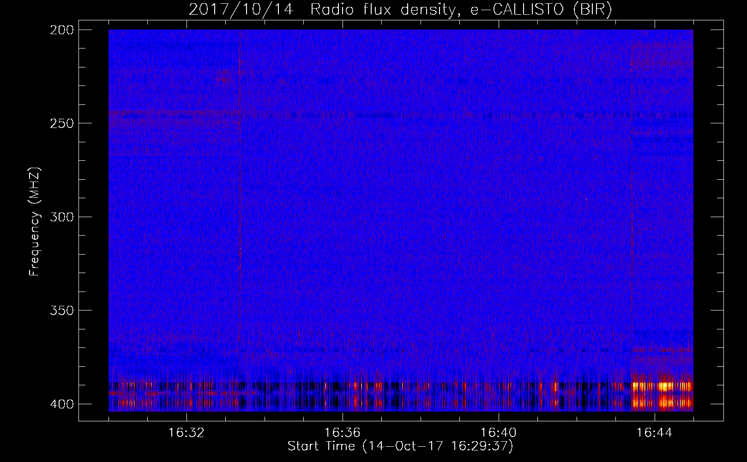Click the 300 frequency tick label
This screenshot has width=747, height=462.
[61, 217]
